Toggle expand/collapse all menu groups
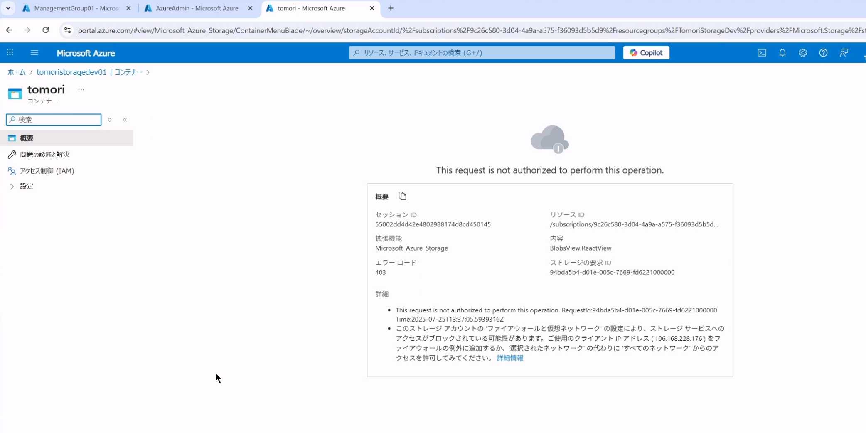 110,120
